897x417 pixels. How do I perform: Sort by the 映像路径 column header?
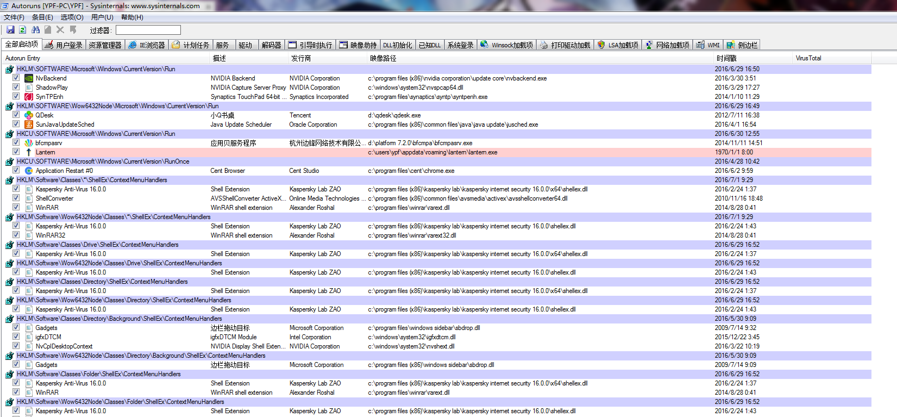[541, 58]
